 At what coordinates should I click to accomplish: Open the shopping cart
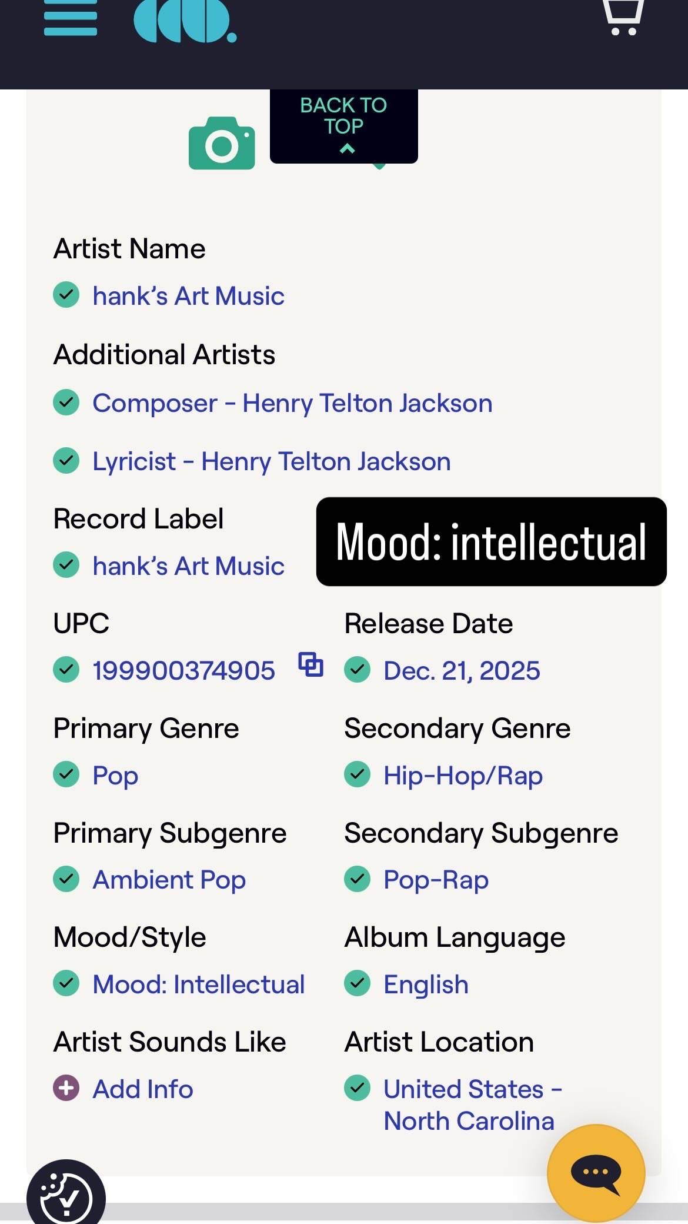pos(623,18)
